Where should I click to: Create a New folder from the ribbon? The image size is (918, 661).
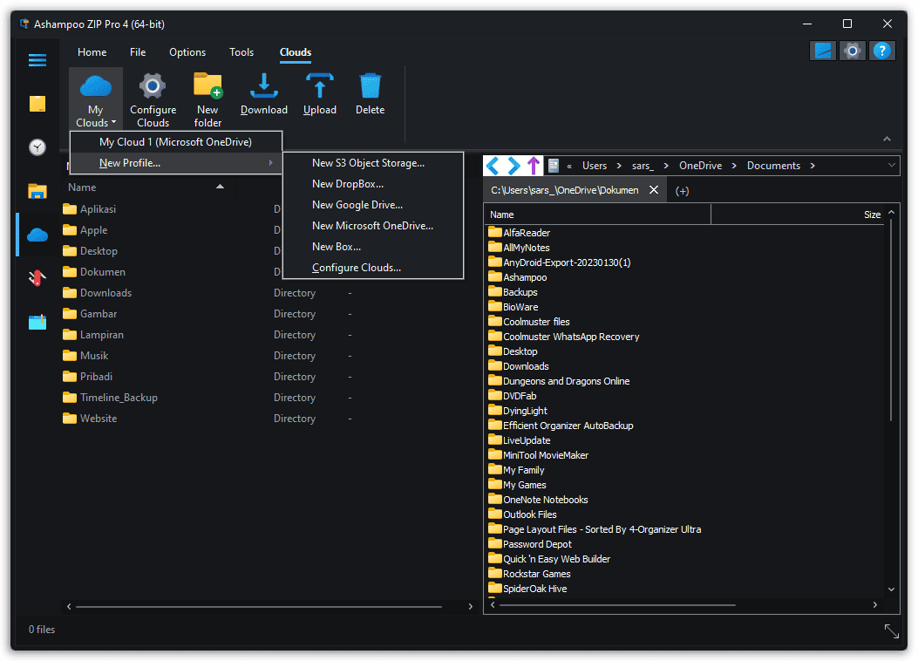point(207,99)
